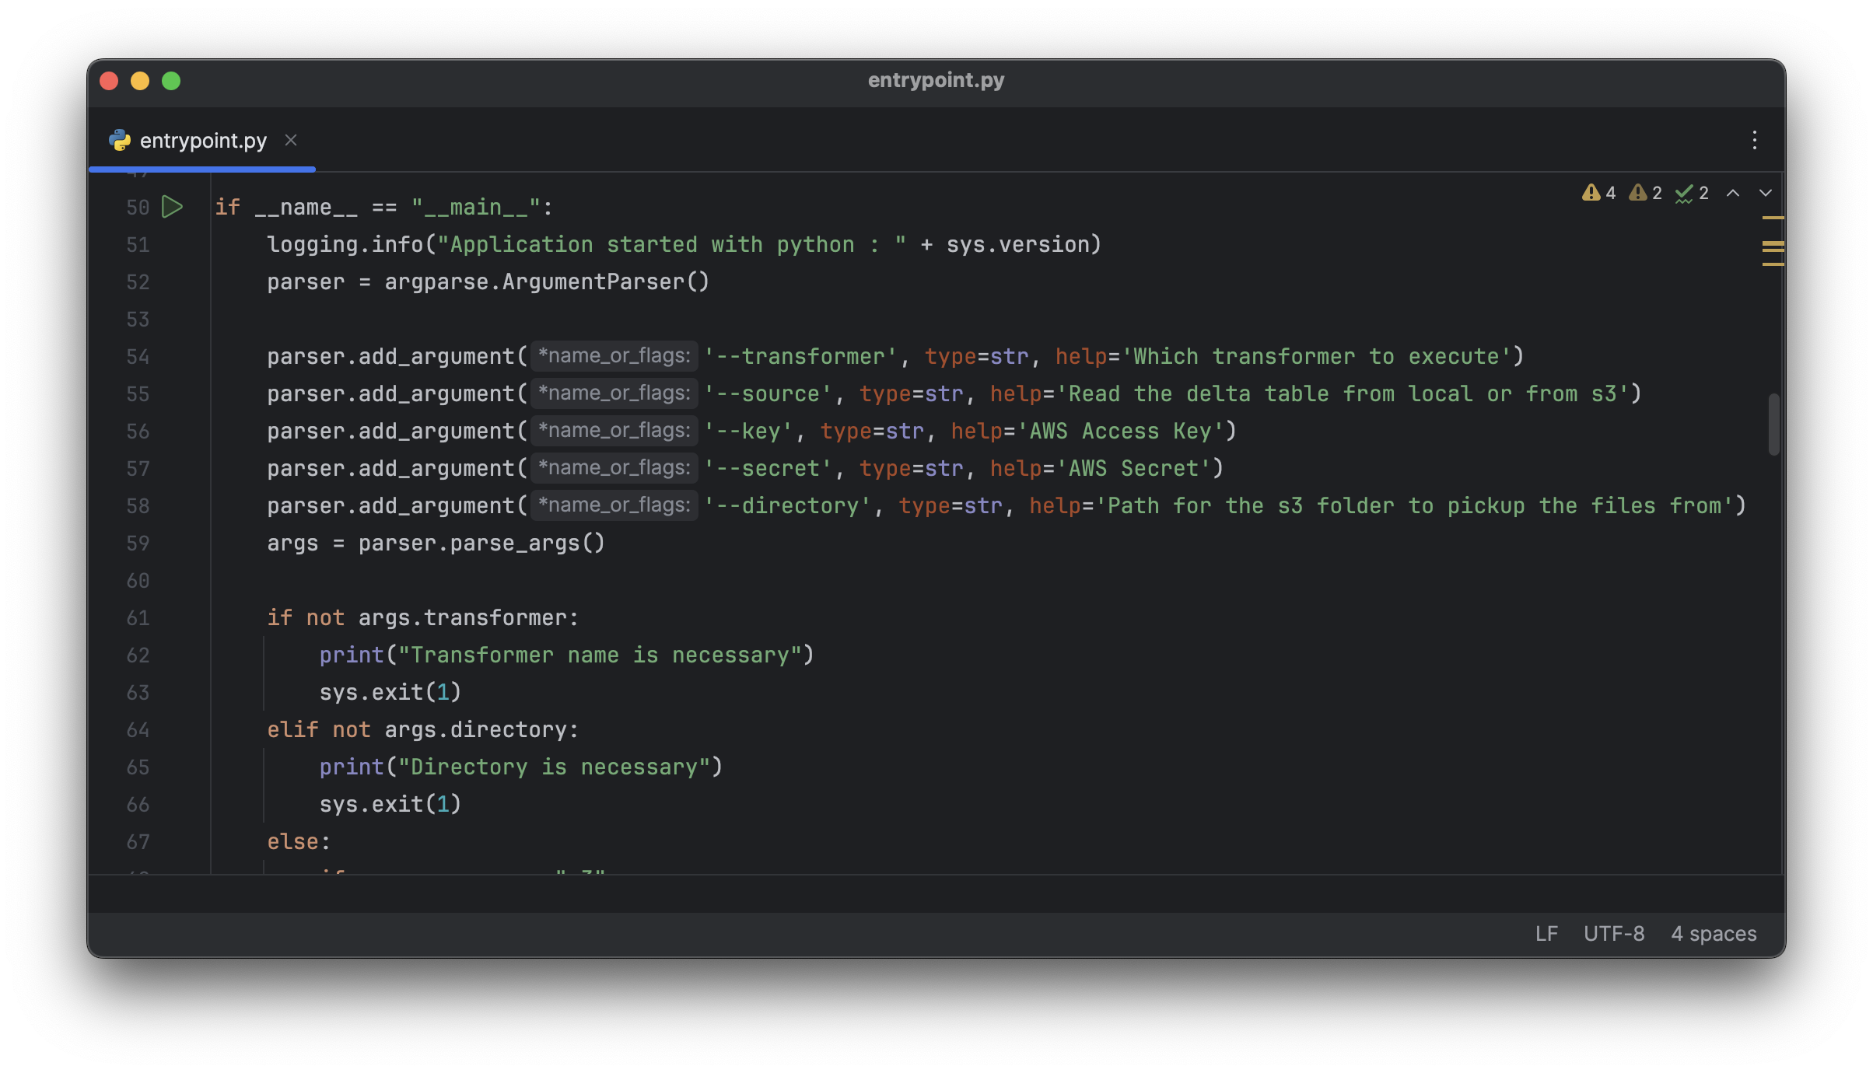
Task: Show the 2 weak warnings indicator
Action: 1645,193
